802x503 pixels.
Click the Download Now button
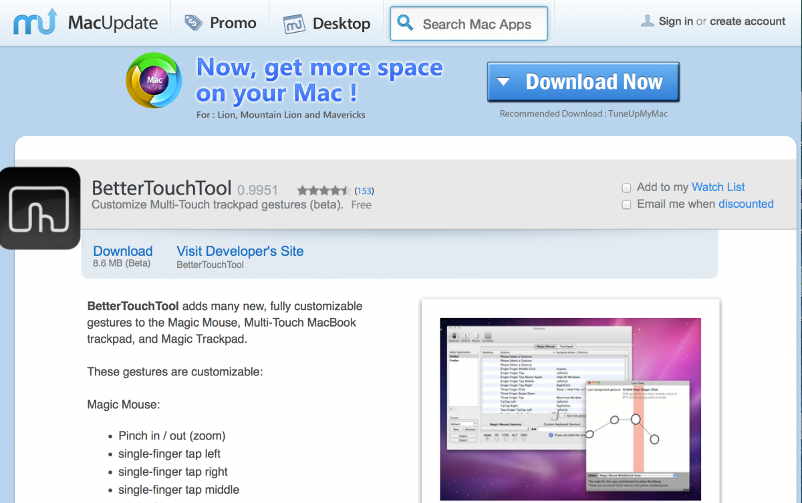pyautogui.click(x=583, y=82)
